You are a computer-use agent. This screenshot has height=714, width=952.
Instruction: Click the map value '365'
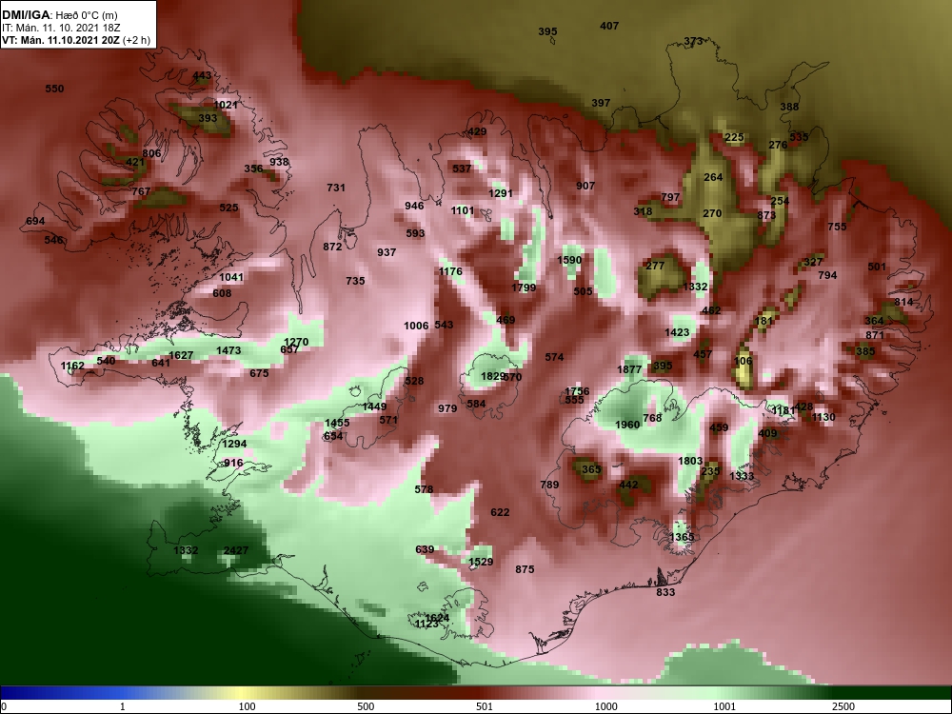pyautogui.click(x=591, y=469)
